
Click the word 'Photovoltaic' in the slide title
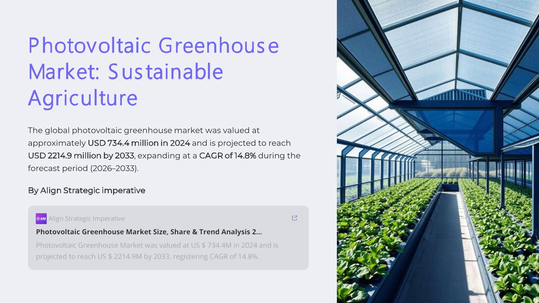[89, 46]
